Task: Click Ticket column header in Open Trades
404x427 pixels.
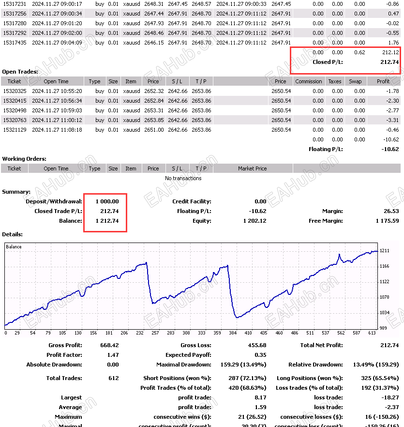Action: click(x=14, y=81)
